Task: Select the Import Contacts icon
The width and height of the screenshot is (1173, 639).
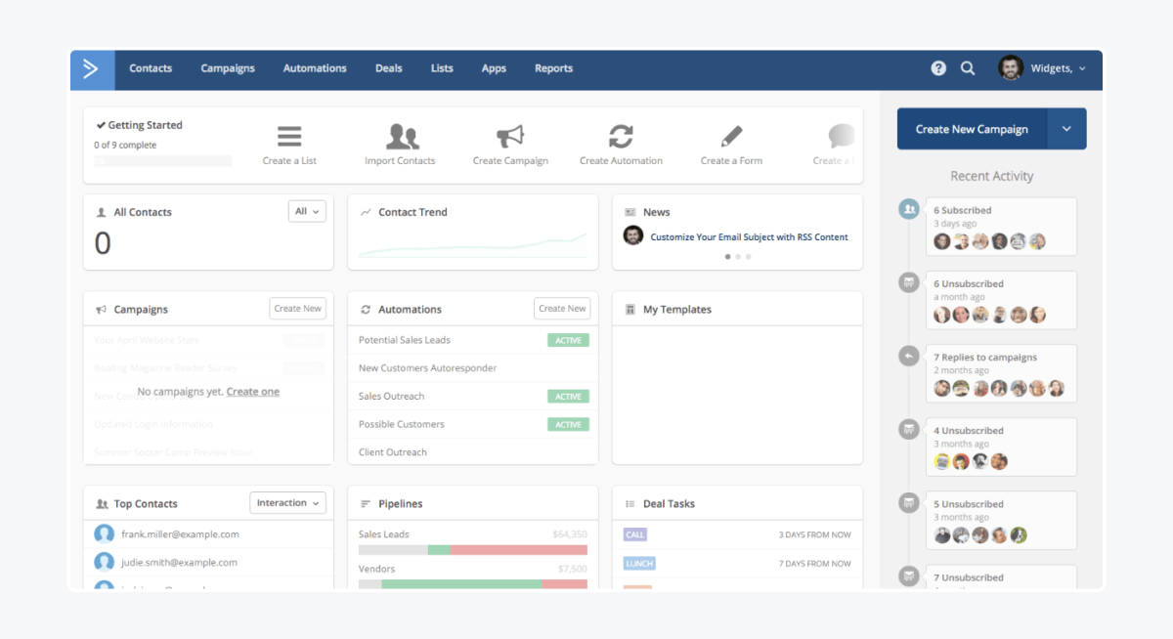Action: 401,136
